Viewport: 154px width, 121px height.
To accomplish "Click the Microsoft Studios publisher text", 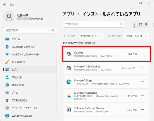I will [83, 112].
